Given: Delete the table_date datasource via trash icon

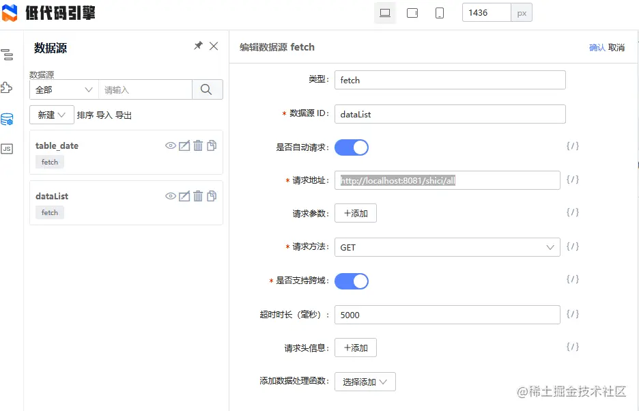Looking at the screenshot, I should [x=198, y=145].
